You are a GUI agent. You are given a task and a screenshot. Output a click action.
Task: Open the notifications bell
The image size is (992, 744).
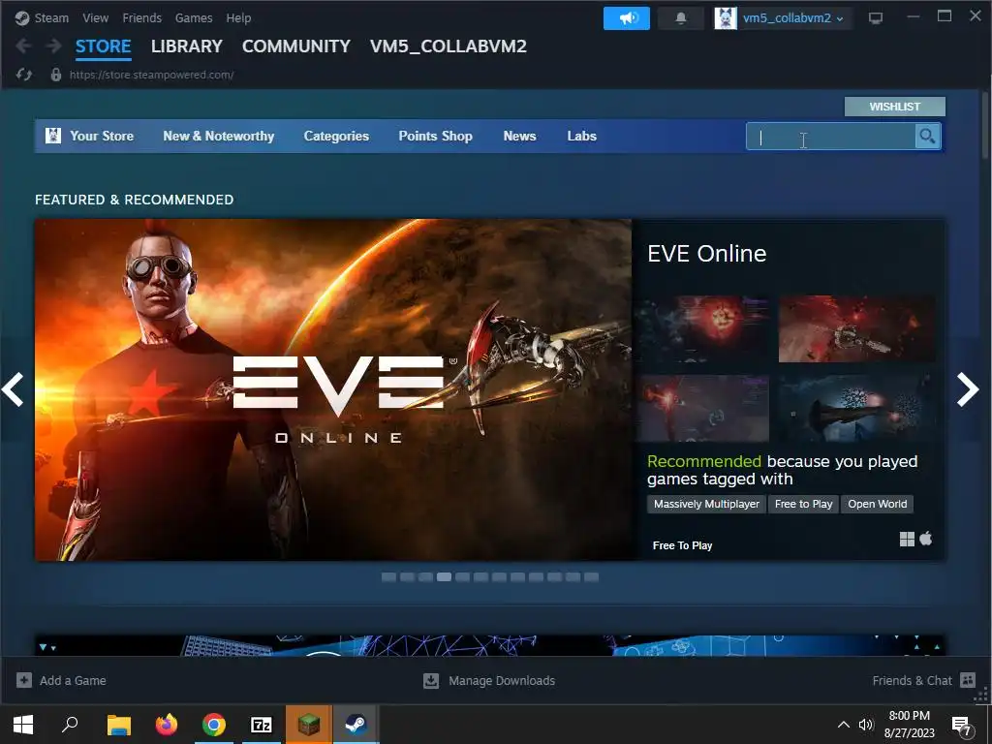(681, 18)
